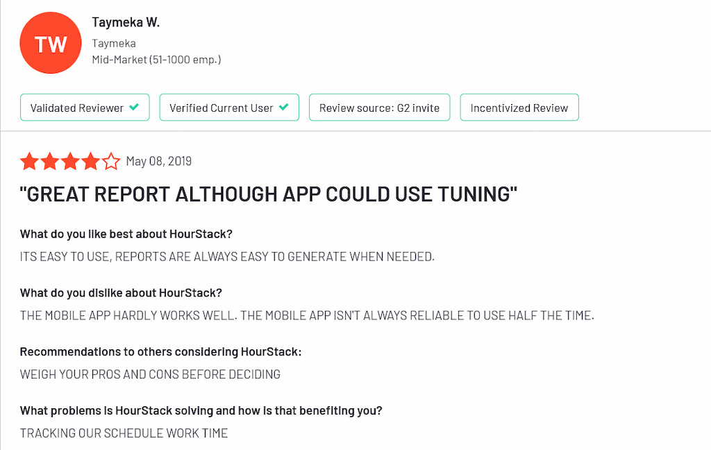This screenshot has width=711, height=450.
Task: Click the TW avatar icon
Action: (50, 42)
